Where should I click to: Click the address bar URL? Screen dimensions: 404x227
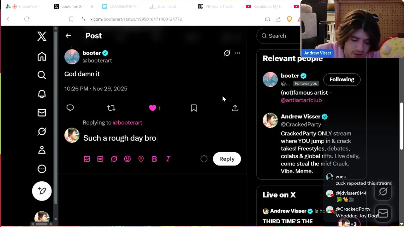pyautogui.click(x=136, y=19)
